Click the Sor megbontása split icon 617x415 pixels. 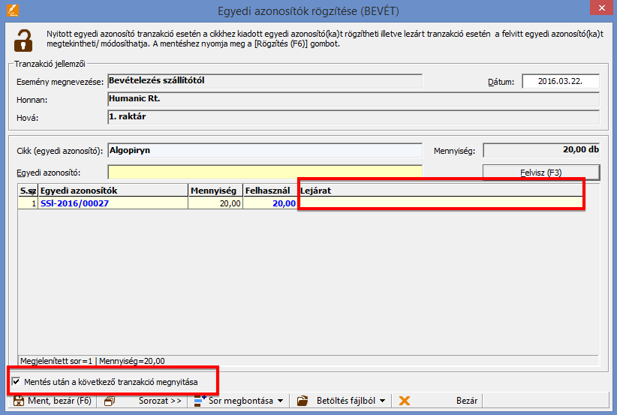tap(200, 401)
